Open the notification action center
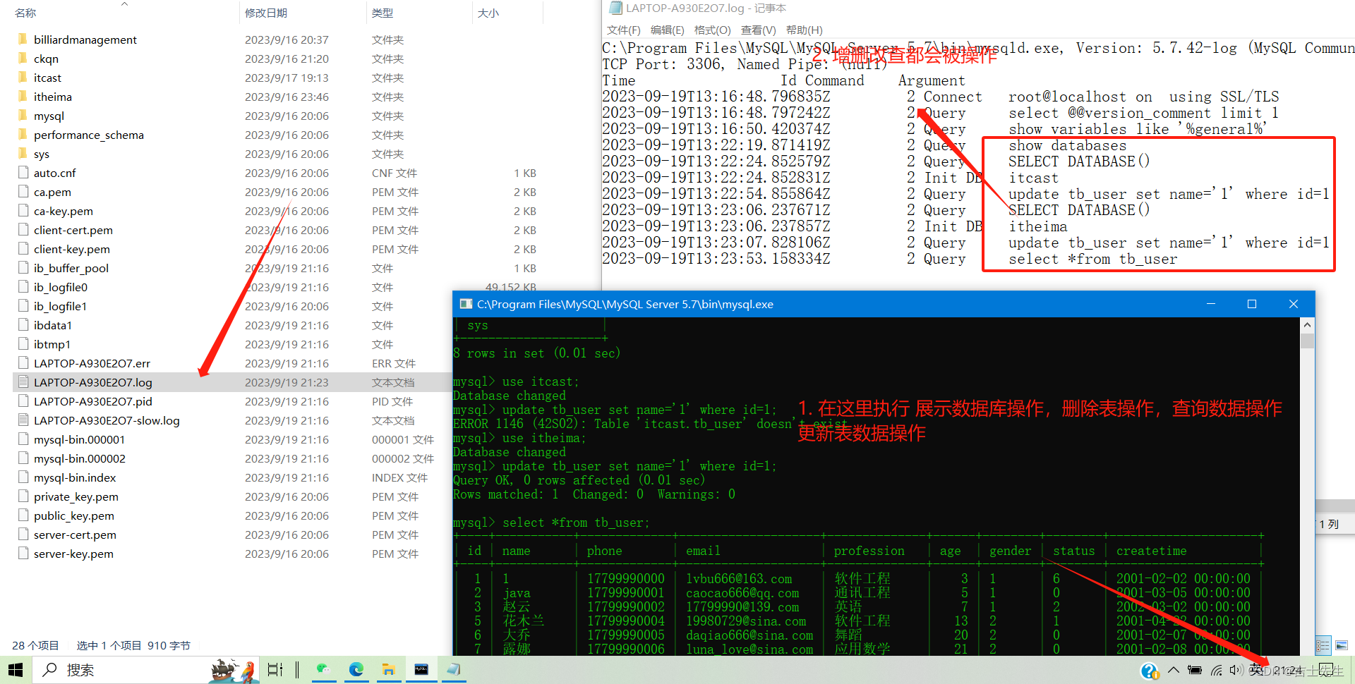Viewport: 1355px width, 684px height. tap(1326, 670)
